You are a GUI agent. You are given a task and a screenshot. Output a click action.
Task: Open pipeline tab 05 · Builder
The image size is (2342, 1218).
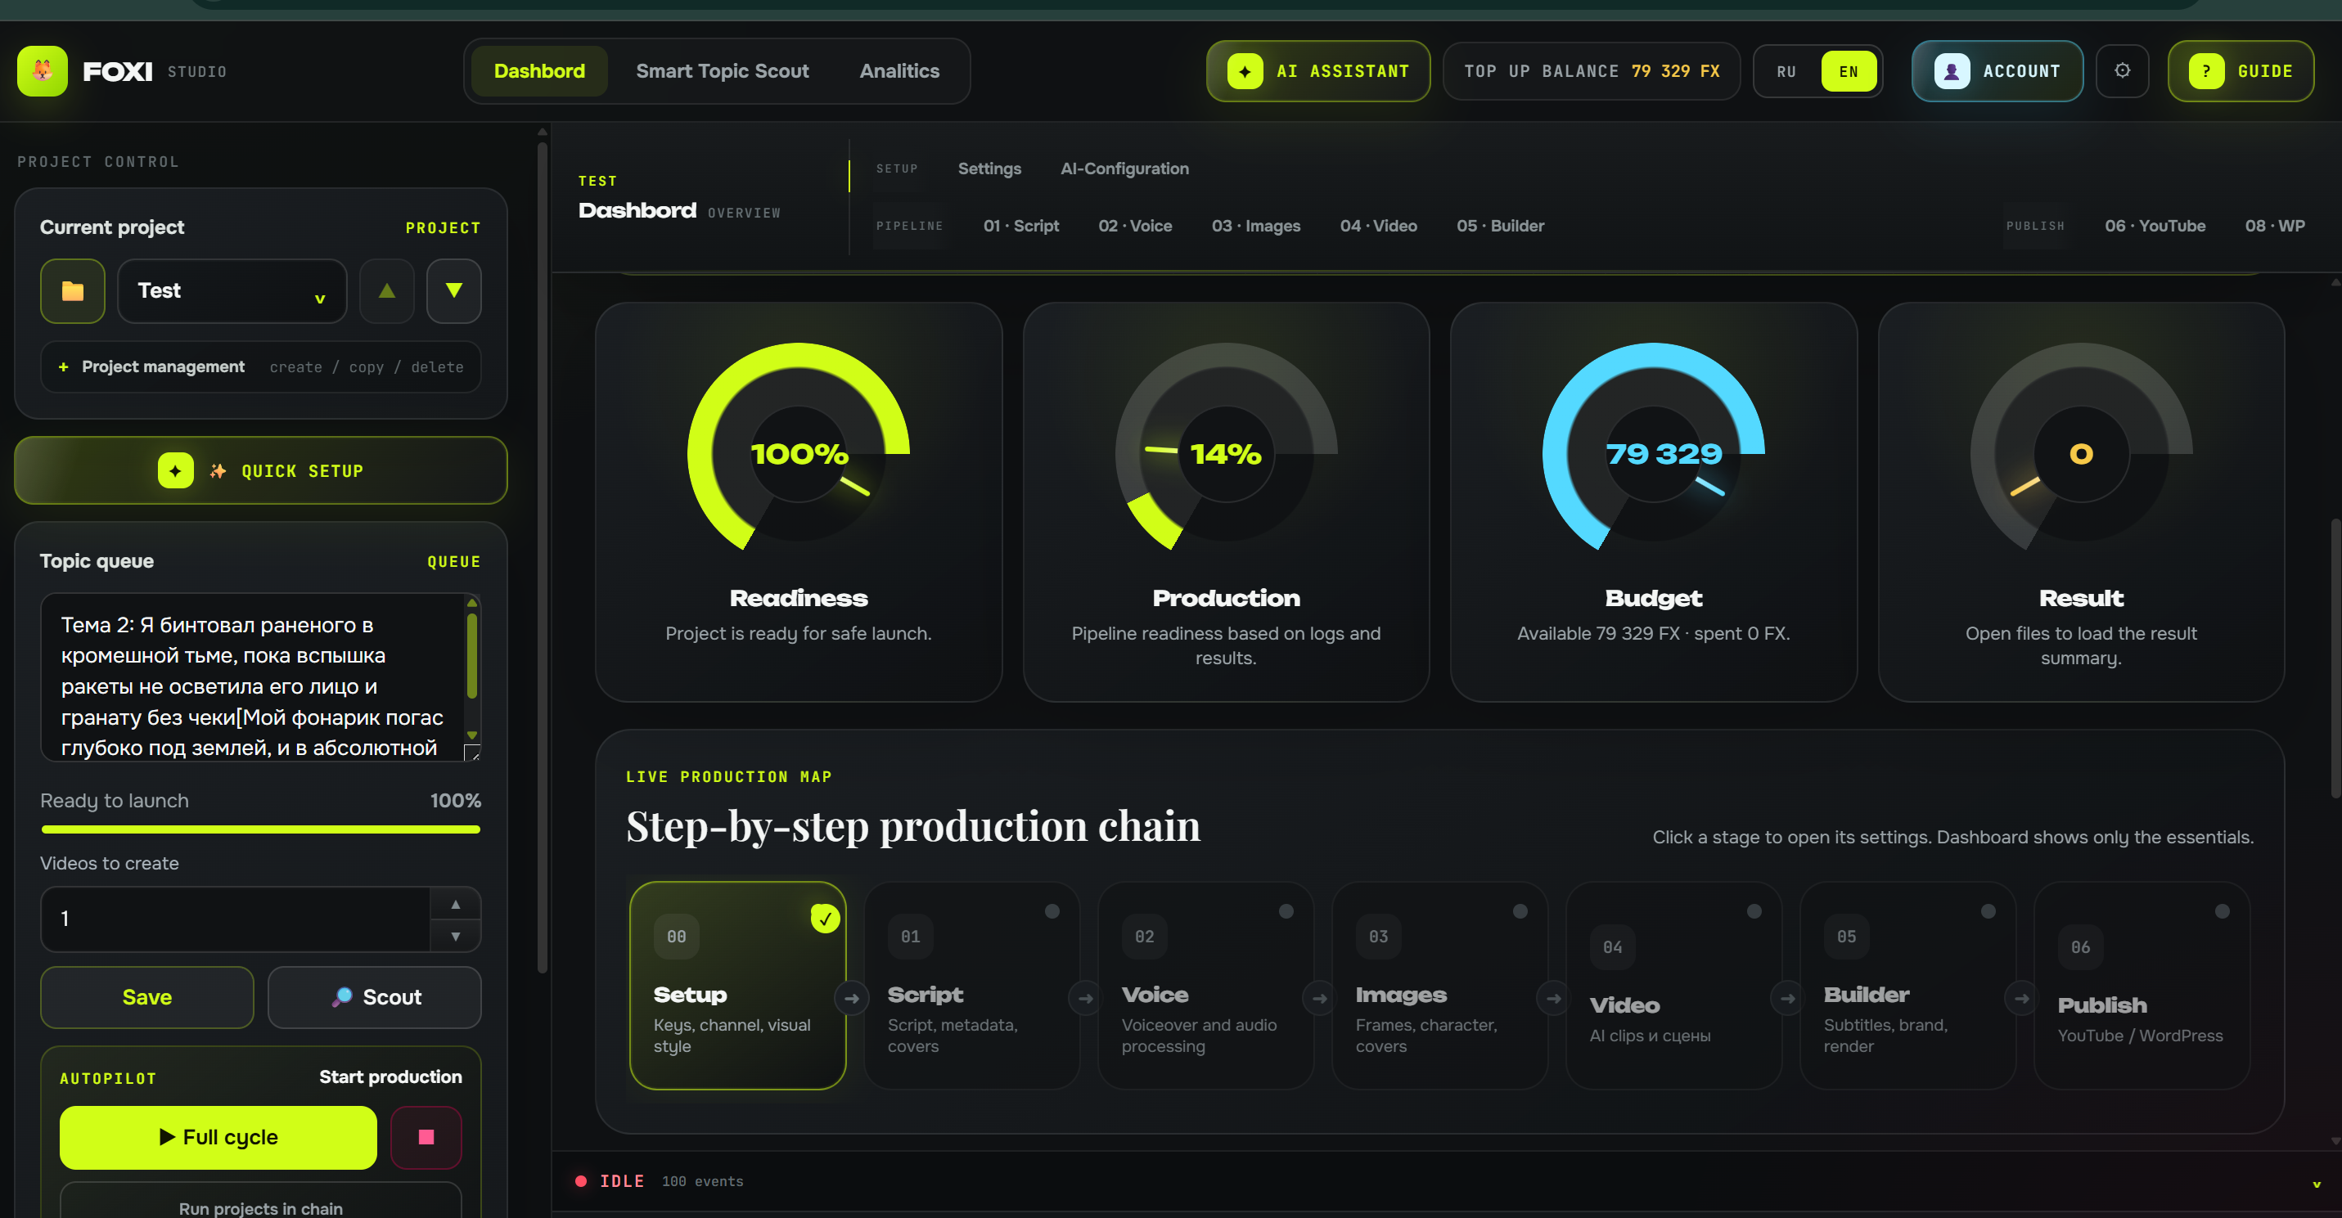1500,226
